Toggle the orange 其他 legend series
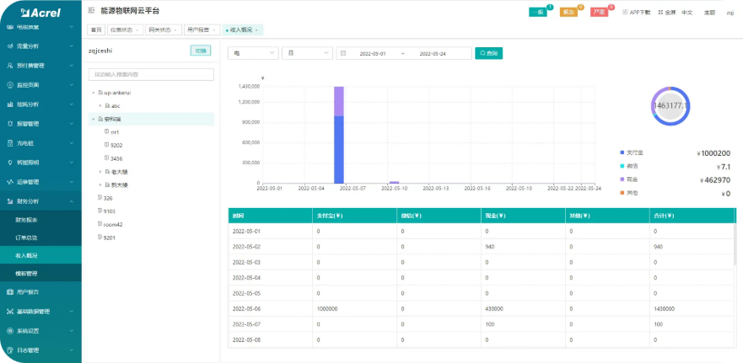Image resolution: width=743 pixels, height=363 pixels. tap(628, 194)
